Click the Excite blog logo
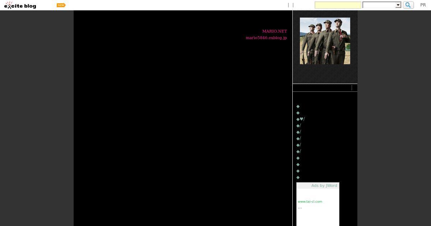 (20, 5)
